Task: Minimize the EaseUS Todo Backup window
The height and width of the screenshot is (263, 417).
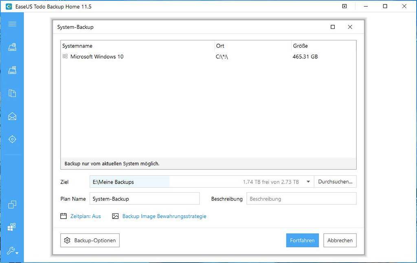Action: (366, 6)
